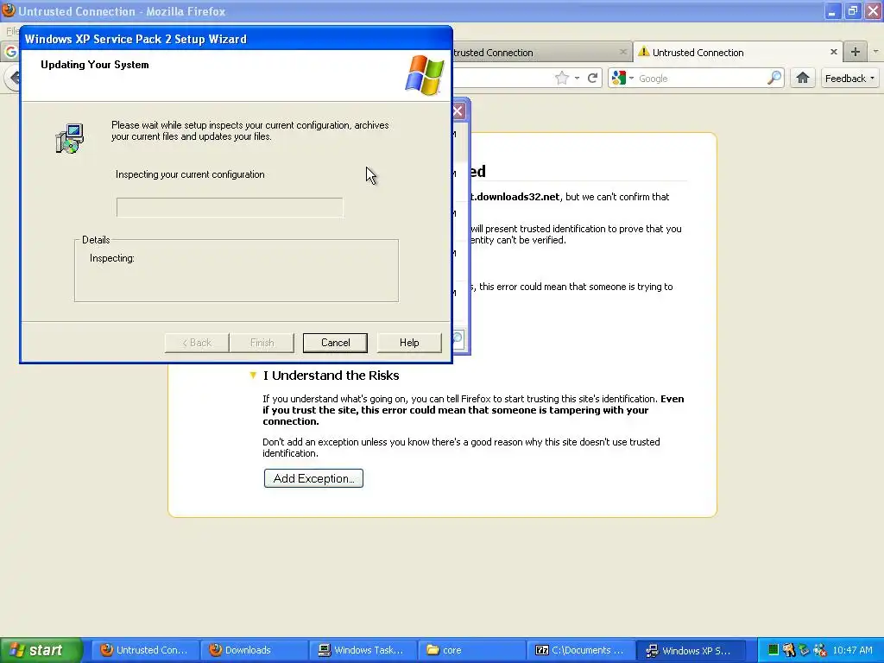Open the Downloads taskbar window
Screen dimensions: 884x663
254,650
